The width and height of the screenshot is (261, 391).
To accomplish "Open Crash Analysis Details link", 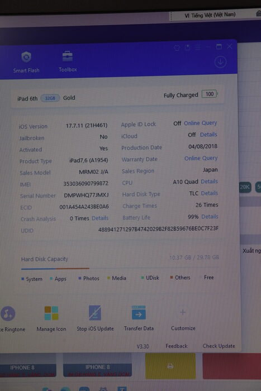I will [100, 218].
